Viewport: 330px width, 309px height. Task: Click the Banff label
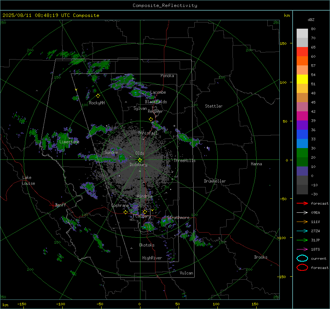tap(60, 205)
